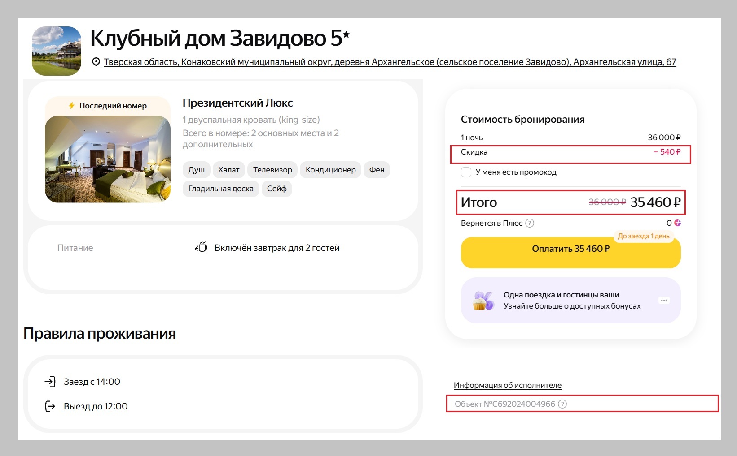Click the Президентский Люкс room title
The image size is (737, 456).
237,103
